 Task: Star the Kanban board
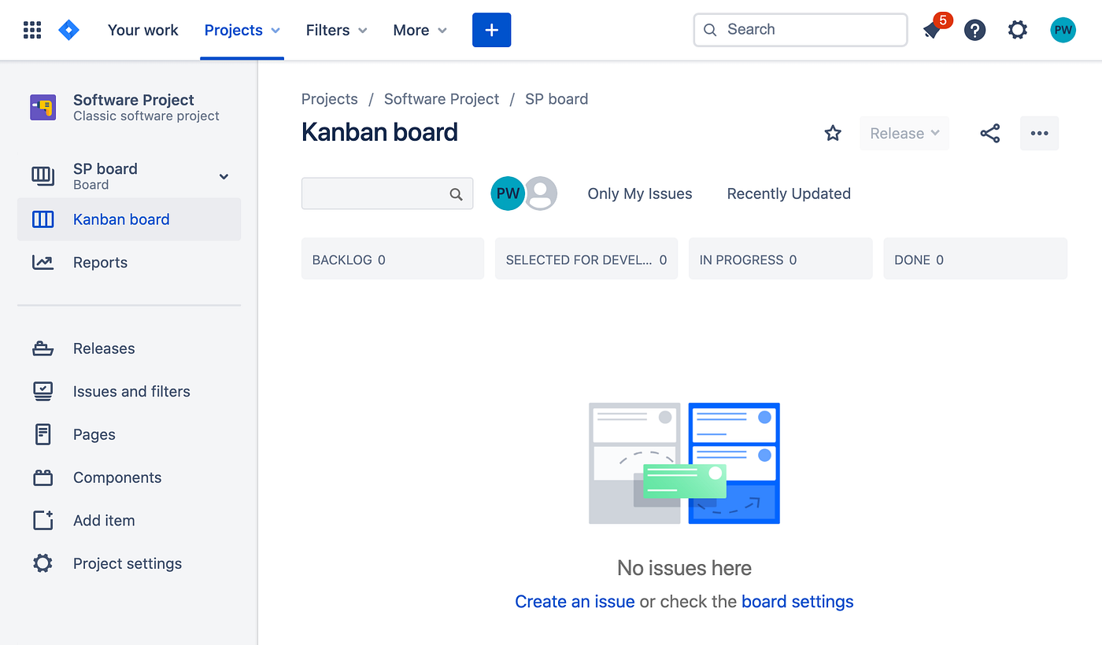833,133
